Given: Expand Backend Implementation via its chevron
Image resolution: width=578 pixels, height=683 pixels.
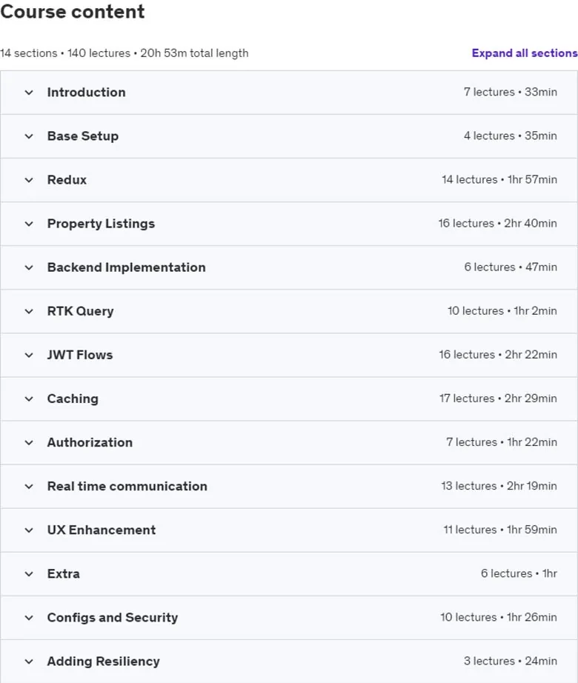Looking at the screenshot, I should (29, 267).
